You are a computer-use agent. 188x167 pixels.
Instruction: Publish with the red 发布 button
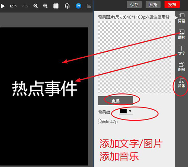click(x=172, y=5)
